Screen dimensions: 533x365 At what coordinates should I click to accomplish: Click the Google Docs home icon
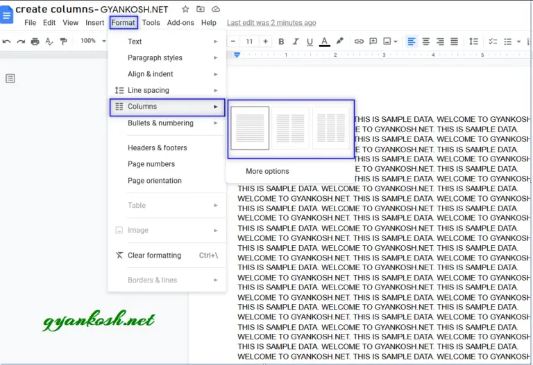[6, 15]
